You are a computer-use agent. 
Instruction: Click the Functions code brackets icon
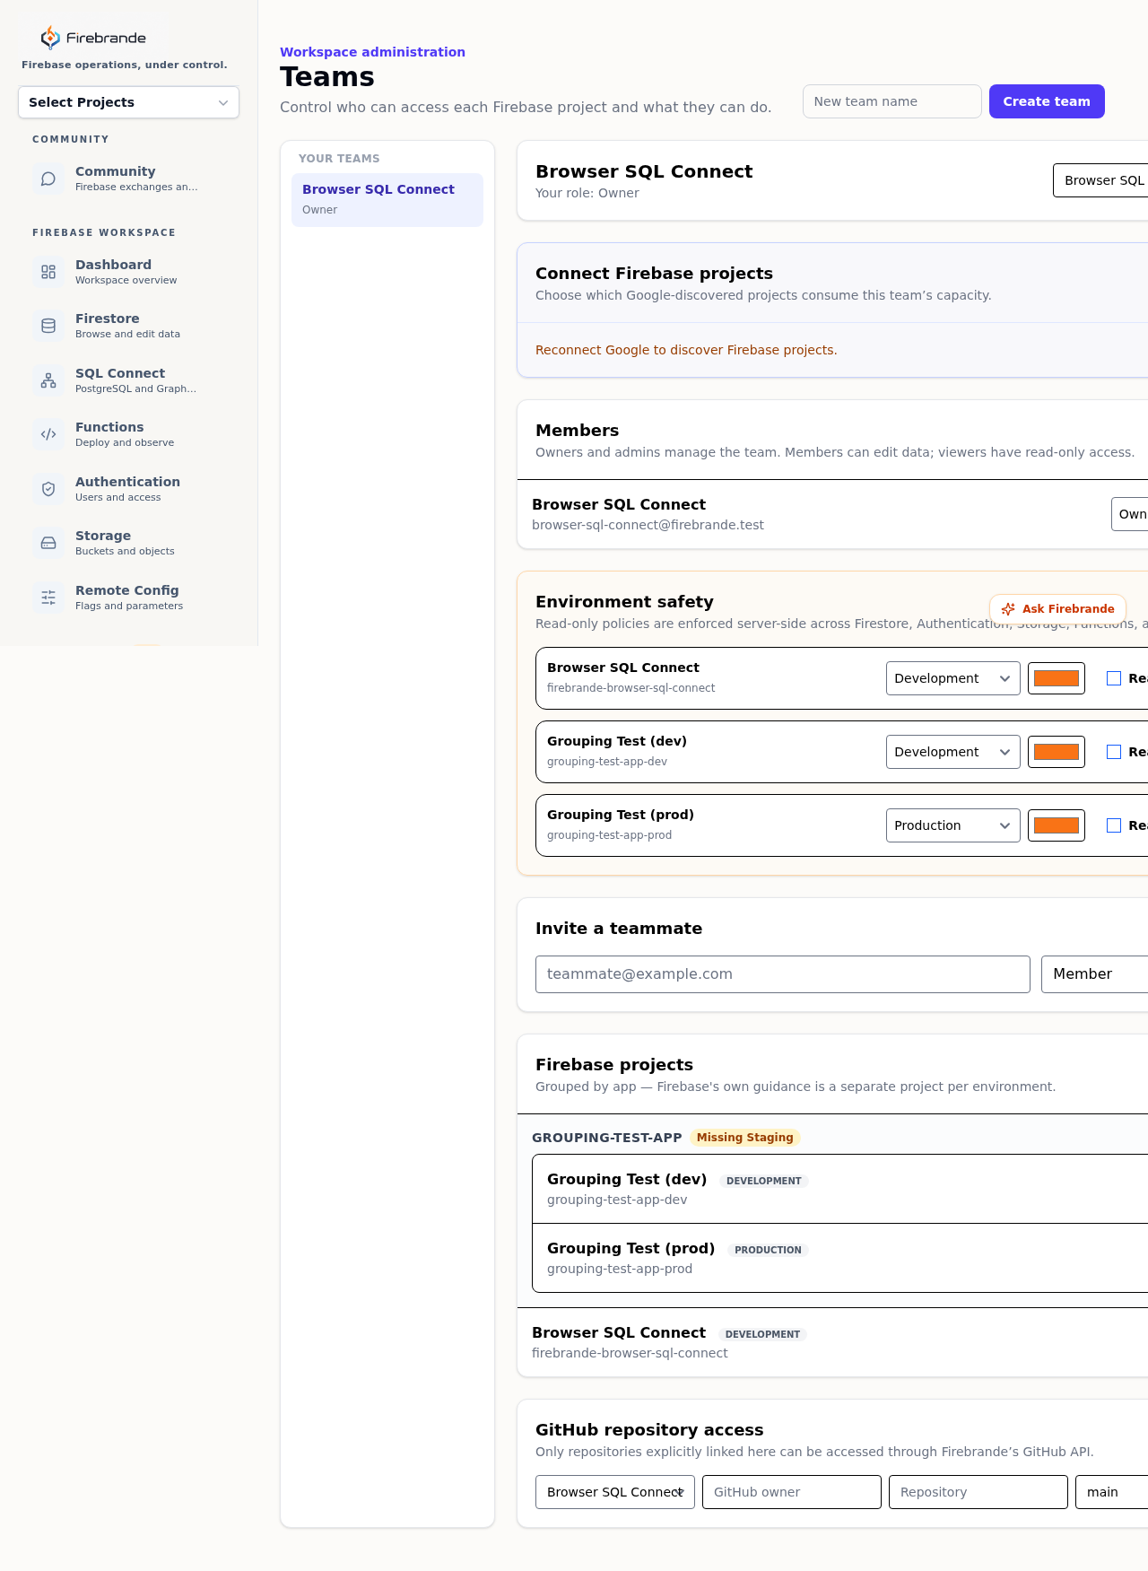48,434
